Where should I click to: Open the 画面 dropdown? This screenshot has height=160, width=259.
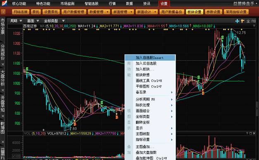[x=33, y=21]
